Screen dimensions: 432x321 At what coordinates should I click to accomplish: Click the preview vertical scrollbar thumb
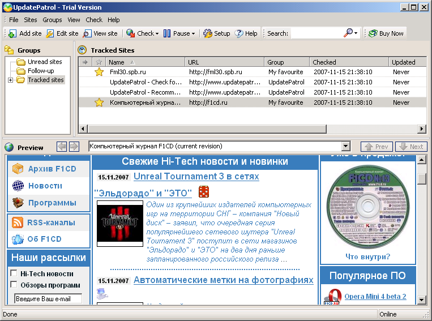[x=422, y=178]
